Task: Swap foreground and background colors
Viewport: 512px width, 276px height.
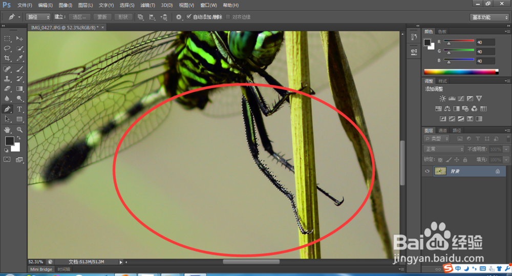Action: coord(19,138)
